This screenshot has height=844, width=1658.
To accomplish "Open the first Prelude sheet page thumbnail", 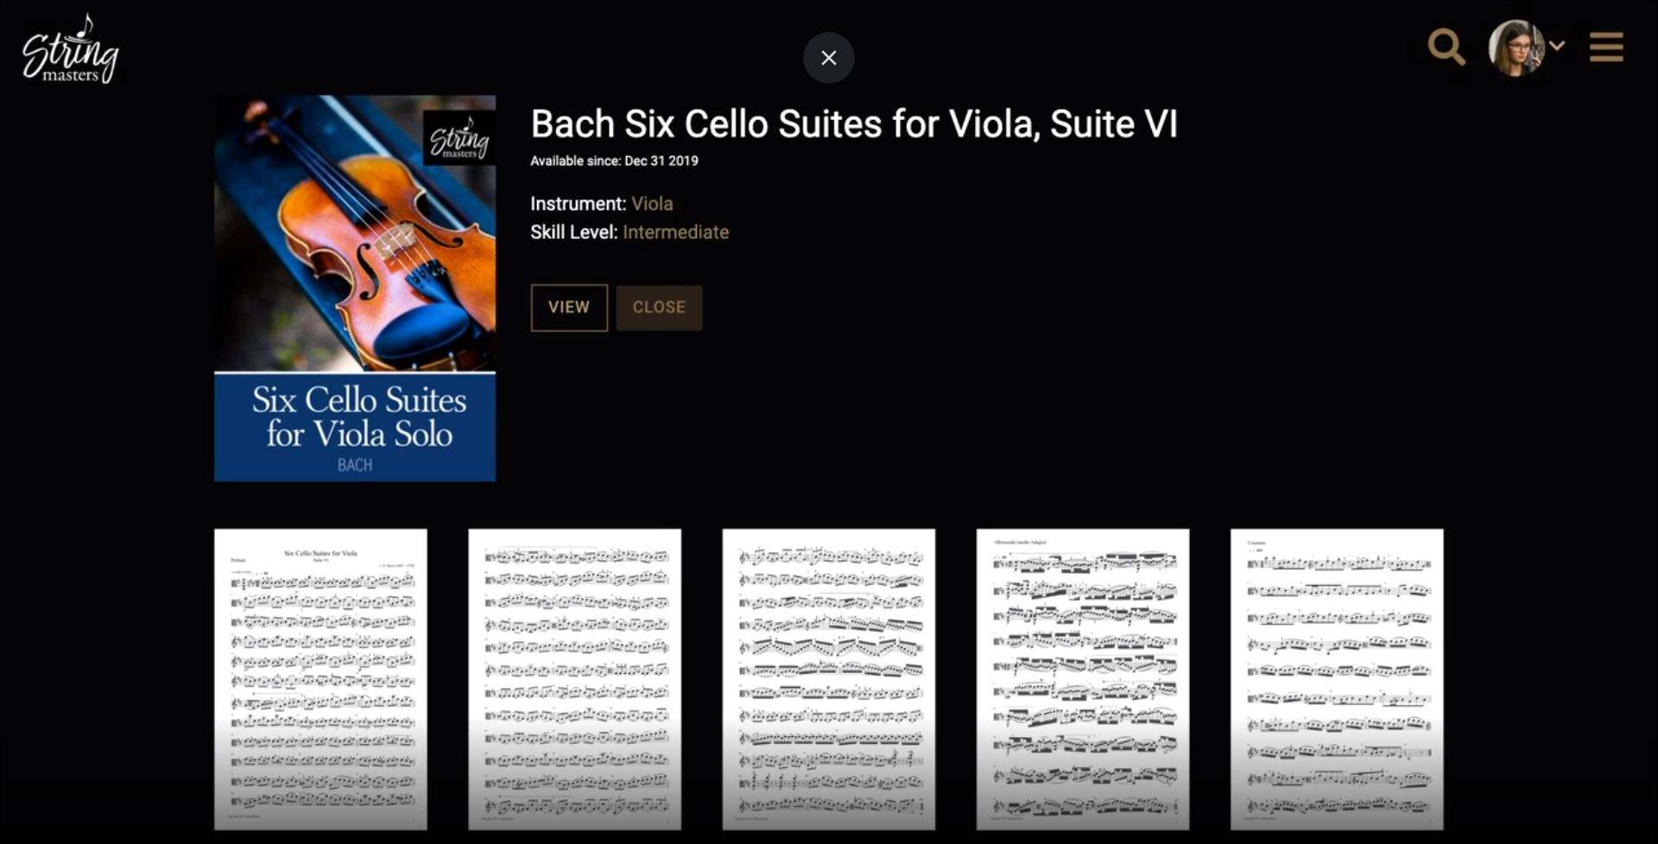I will pyautogui.click(x=320, y=679).
